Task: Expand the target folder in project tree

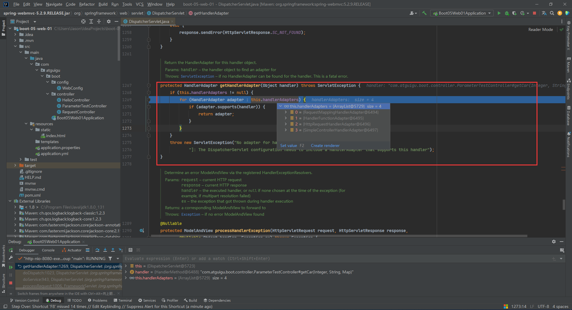Action: tap(15, 165)
